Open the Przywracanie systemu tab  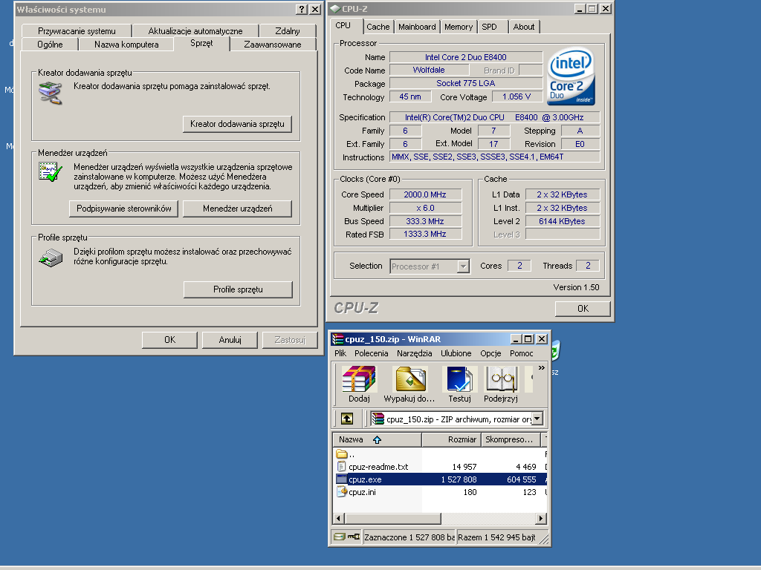(77, 30)
